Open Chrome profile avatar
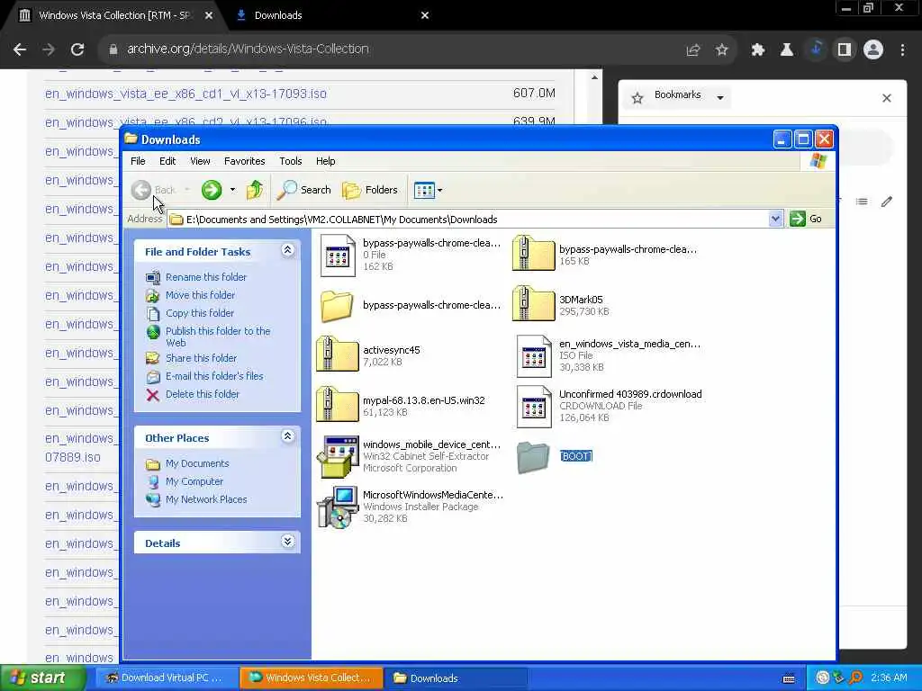The image size is (922, 691). pos(873,50)
